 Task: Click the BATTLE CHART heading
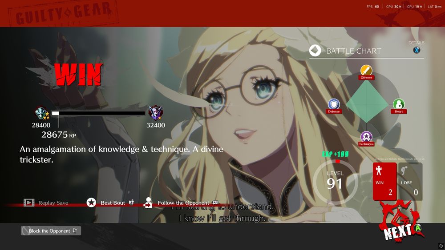coord(353,51)
